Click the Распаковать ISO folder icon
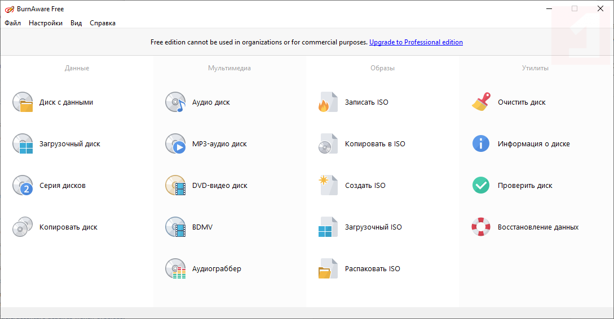Image resolution: width=614 pixels, height=319 pixels. pos(328,268)
